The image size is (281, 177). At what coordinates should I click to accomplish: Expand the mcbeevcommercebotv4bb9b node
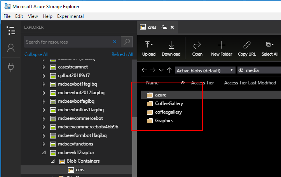click(x=44, y=127)
